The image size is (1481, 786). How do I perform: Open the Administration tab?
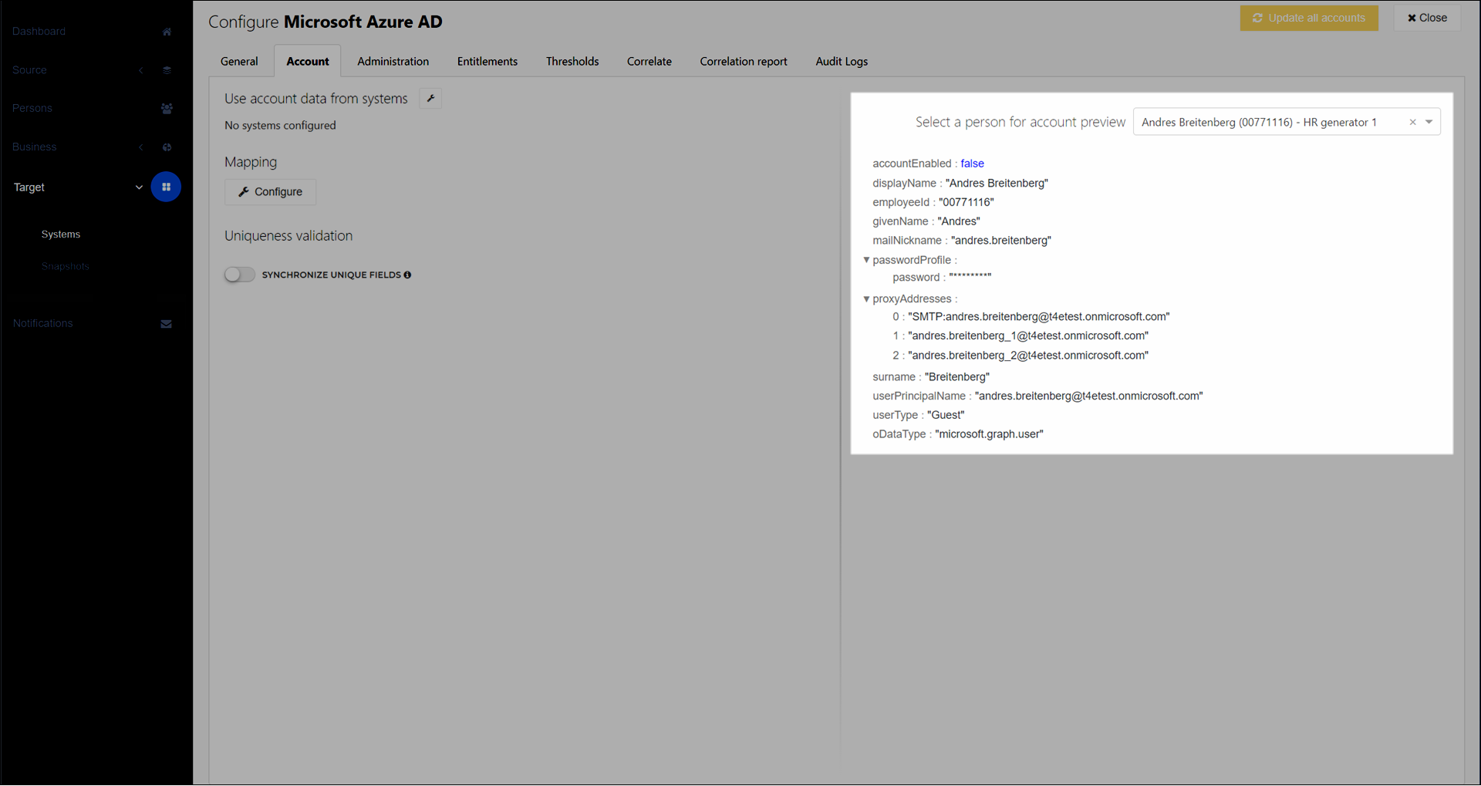[x=393, y=62]
